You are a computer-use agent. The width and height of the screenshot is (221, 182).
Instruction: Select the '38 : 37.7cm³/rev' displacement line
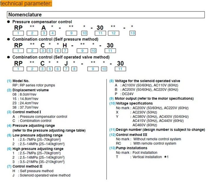[x=25, y=107]
